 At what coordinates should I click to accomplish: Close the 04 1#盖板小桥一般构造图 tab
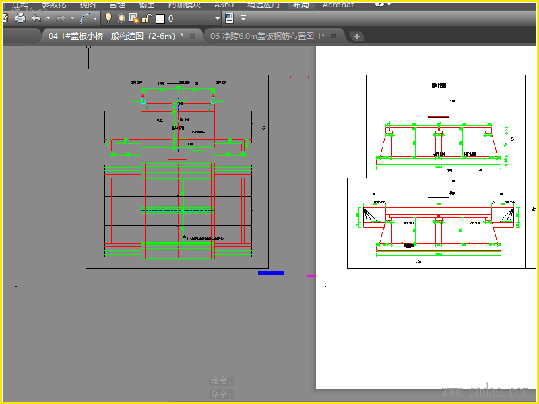(x=192, y=36)
